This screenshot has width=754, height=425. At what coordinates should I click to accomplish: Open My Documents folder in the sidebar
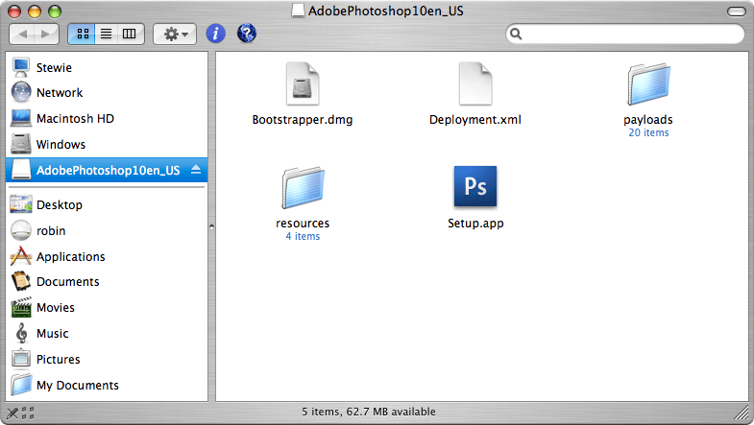[107, 385]
